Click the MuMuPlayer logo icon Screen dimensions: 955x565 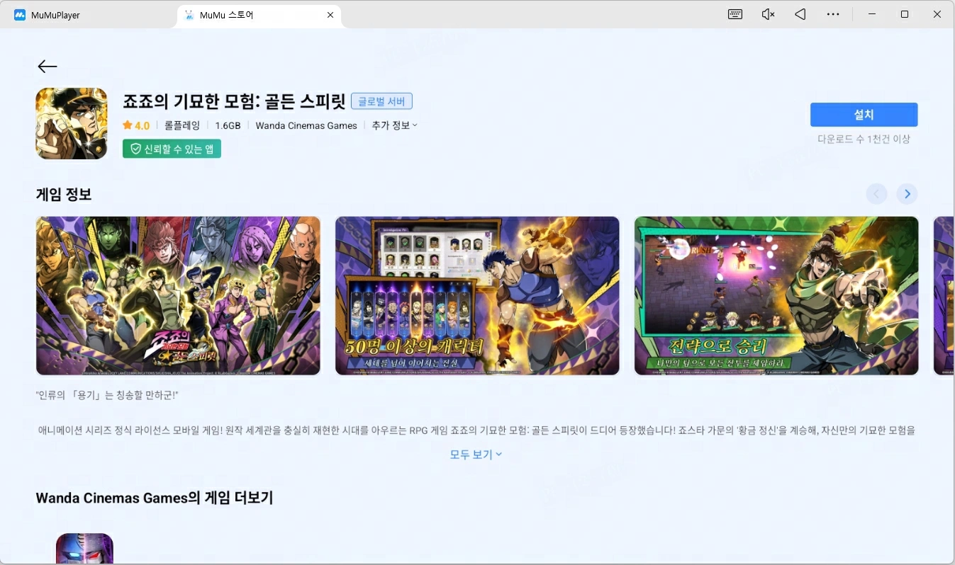[x=20, y=15]
